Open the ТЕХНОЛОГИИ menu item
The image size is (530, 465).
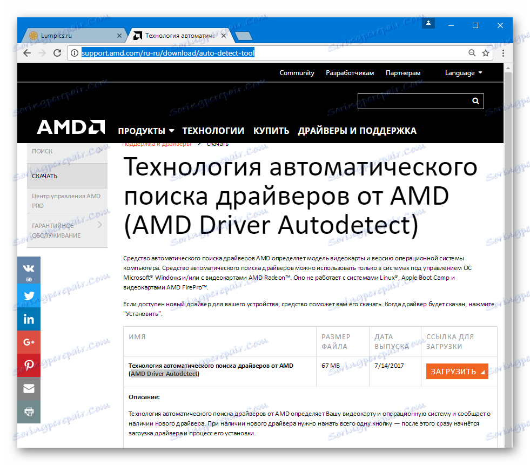(213, 131)
